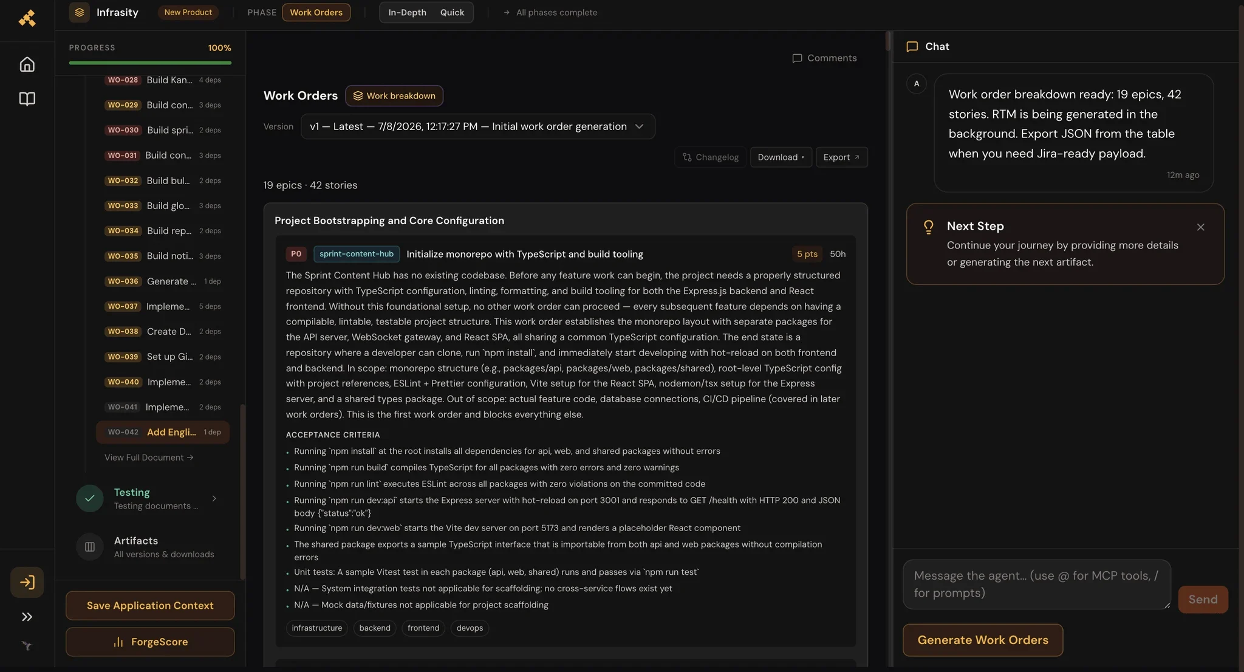1244x672 pixels.
Task: Open the version selector dropdown
Action: (x=477, y=126)
